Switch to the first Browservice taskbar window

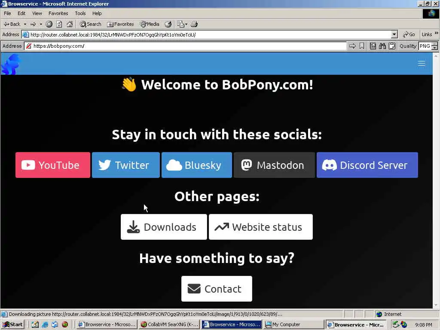(107, 325)
